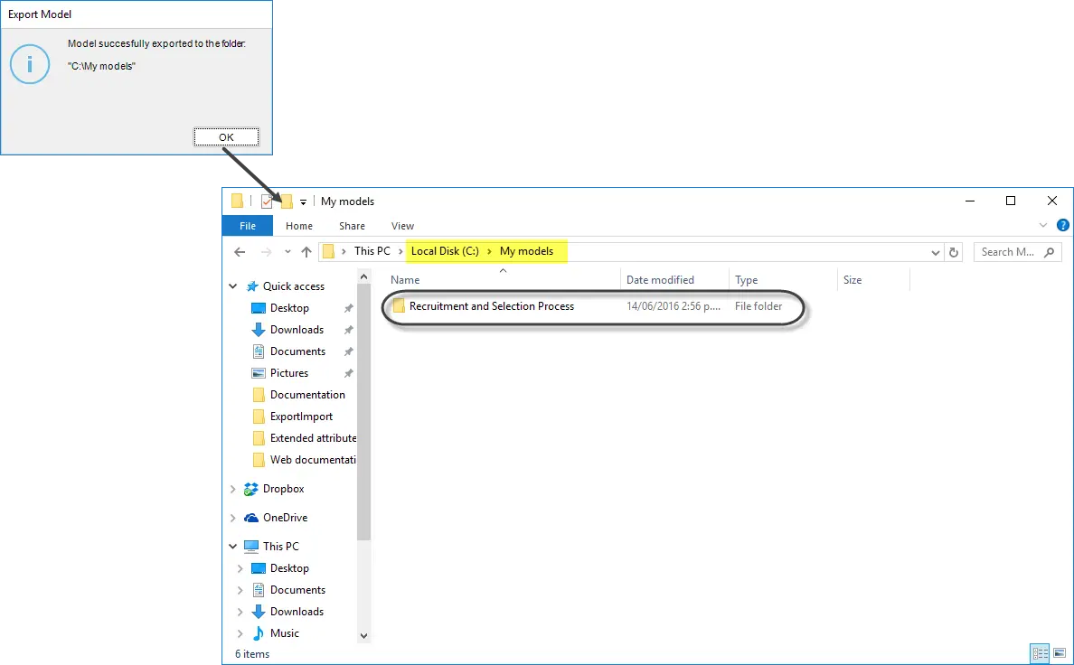Go up one folder level
The height and width of the screenshot is (665, 1074).
306,252
